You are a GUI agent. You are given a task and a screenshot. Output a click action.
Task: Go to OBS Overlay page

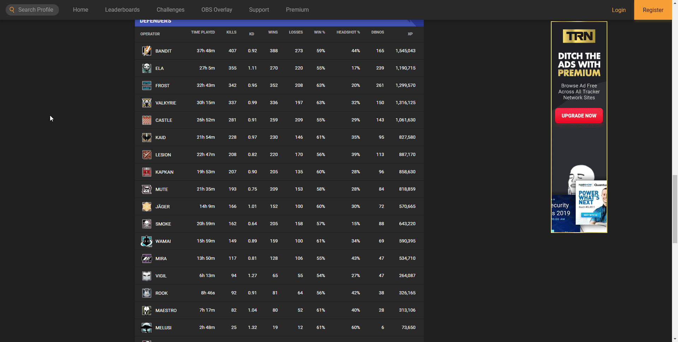(216, 10)
